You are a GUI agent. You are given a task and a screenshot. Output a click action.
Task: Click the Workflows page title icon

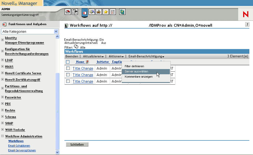click(66, 25)
